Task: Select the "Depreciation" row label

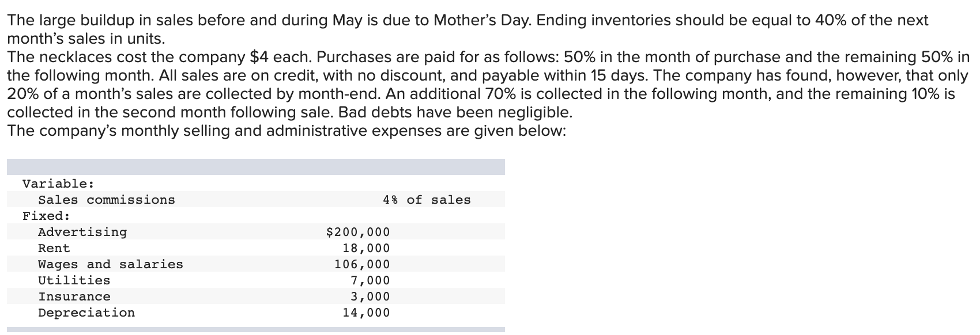Action: (86, 313)
